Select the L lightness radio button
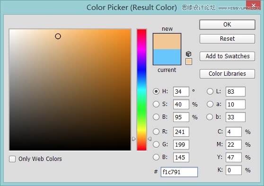Viewport: 264px width, 186px height. click(210, 91)
